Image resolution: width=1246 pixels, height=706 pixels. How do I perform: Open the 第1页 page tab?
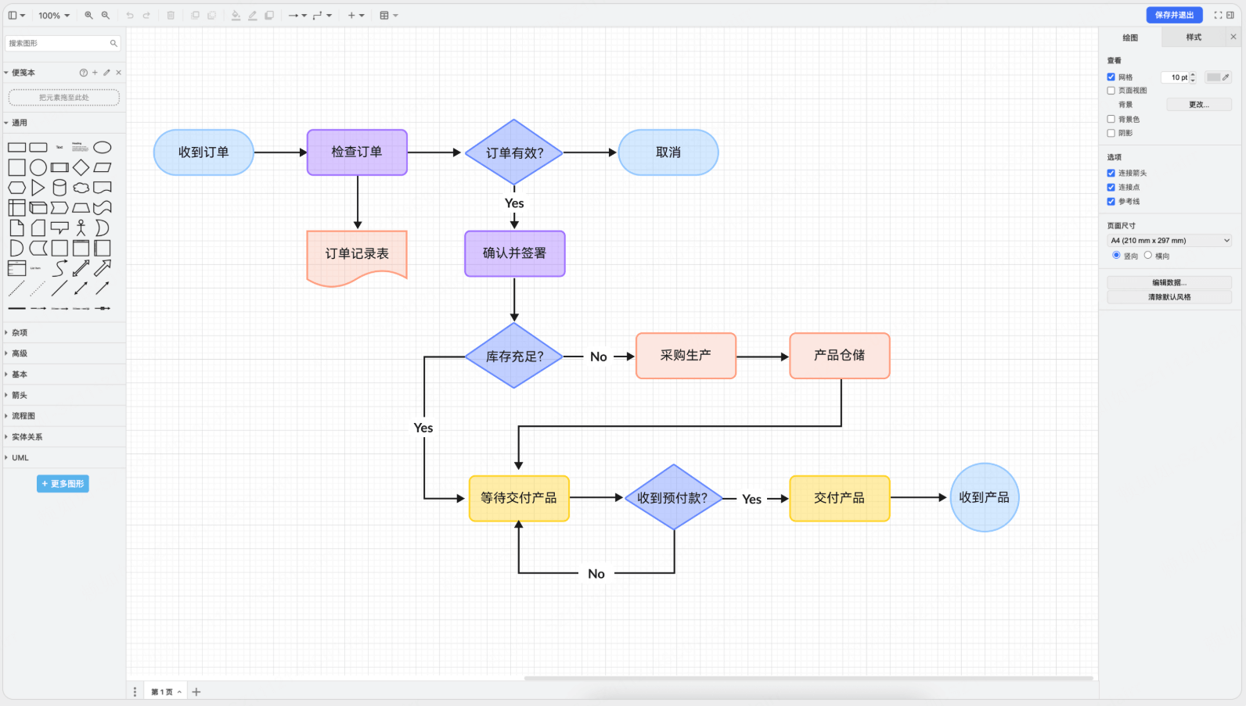(x=165, y=692)
